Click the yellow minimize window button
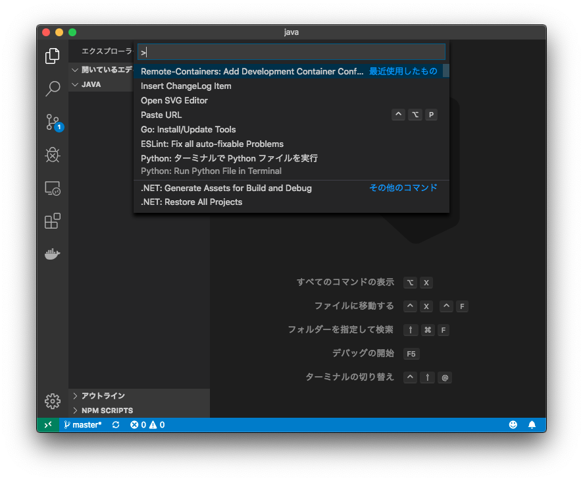Viewport: 583px width, 481px height. (x=59, y=32)
